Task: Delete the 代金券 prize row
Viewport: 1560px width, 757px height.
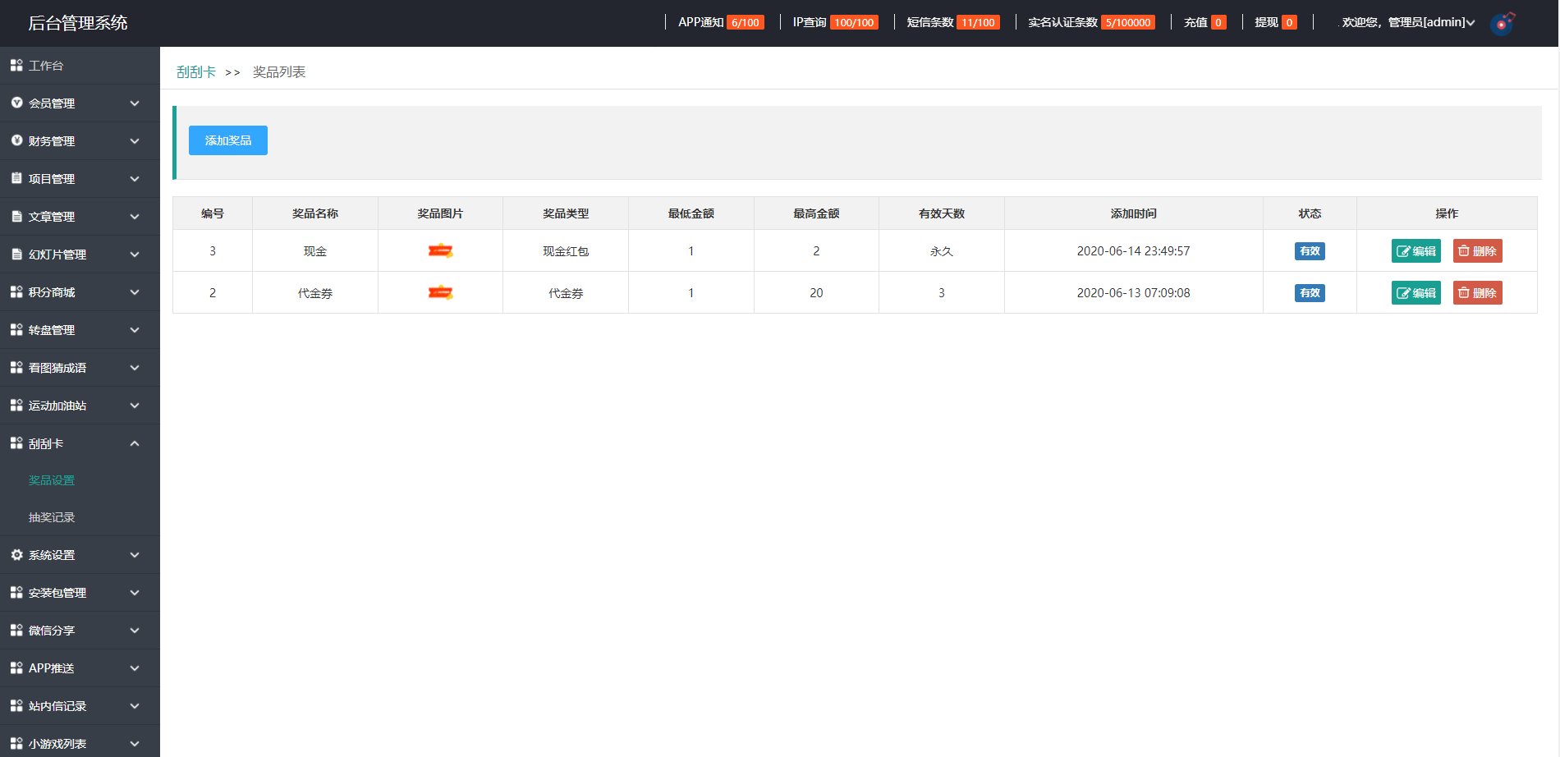Action: tap(1478, 293)
